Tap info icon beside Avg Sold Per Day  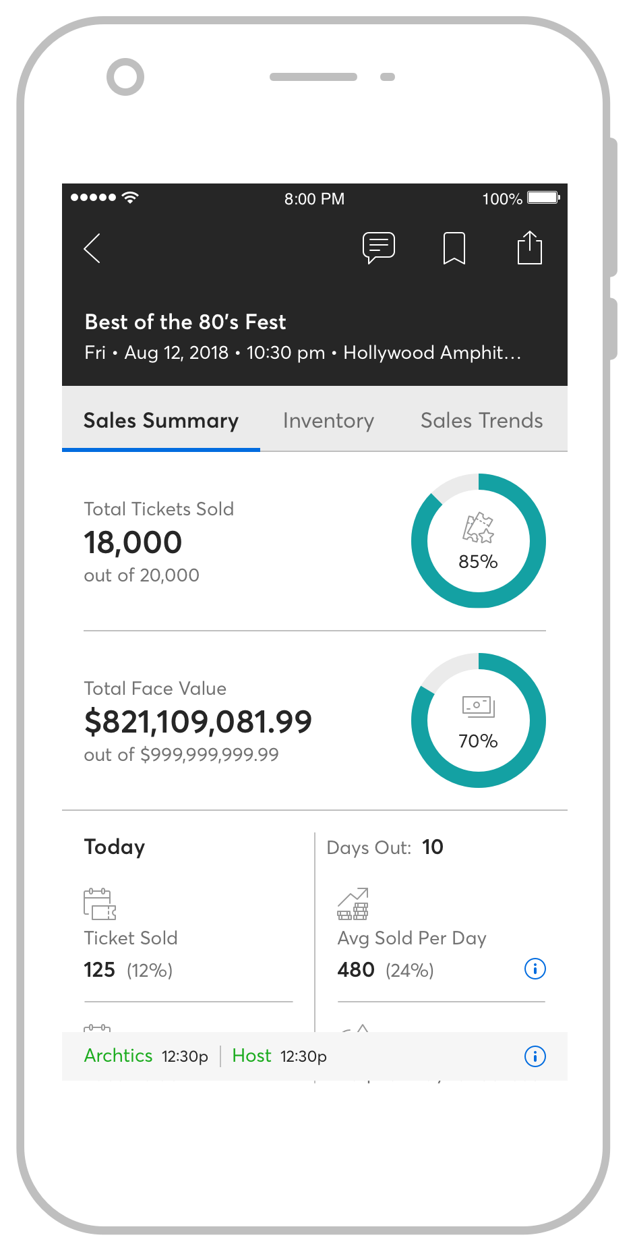535,969
